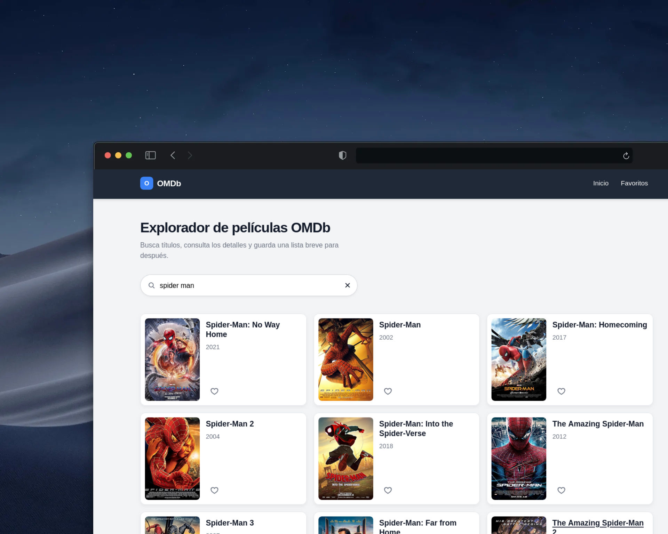The width and height of the screenshot is (668, 534).
Task: Click the browser forward arrow
Action: click(x=190, y=155)
